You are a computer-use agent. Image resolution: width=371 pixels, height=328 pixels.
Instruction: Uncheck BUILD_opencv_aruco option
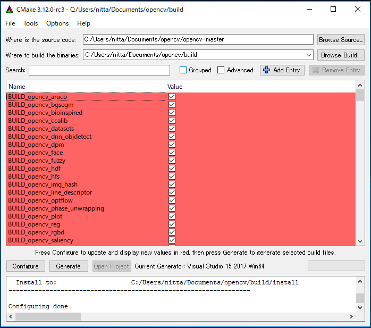(x=172, y=97)
